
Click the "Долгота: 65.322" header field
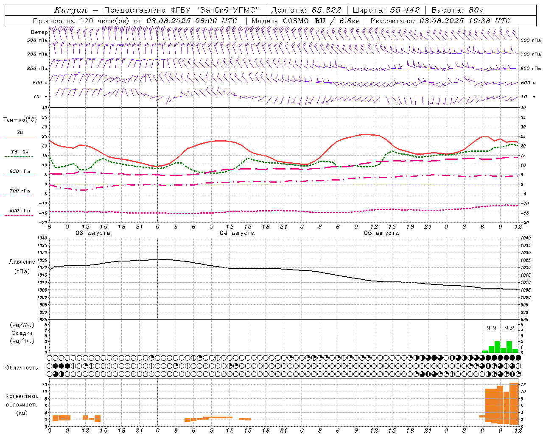[x=306, y=10]
